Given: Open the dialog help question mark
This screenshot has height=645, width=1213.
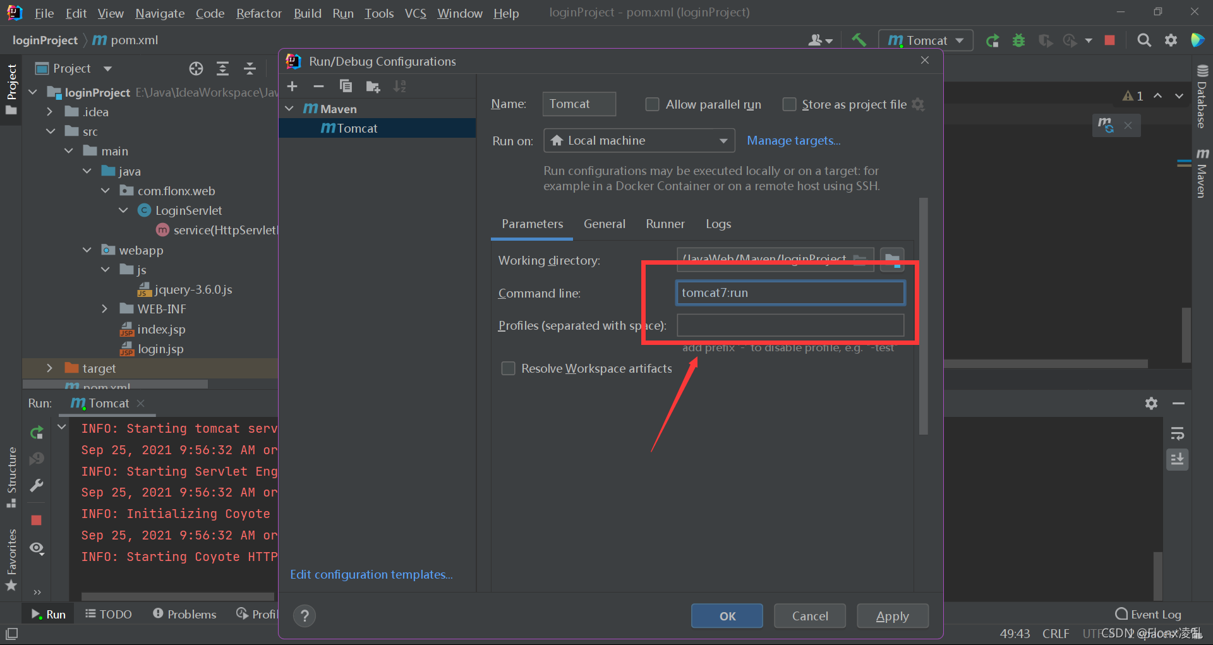Looking at the screenshot, I should [305, 615].
